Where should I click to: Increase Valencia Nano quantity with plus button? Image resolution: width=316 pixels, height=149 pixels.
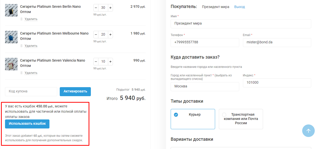110,62
